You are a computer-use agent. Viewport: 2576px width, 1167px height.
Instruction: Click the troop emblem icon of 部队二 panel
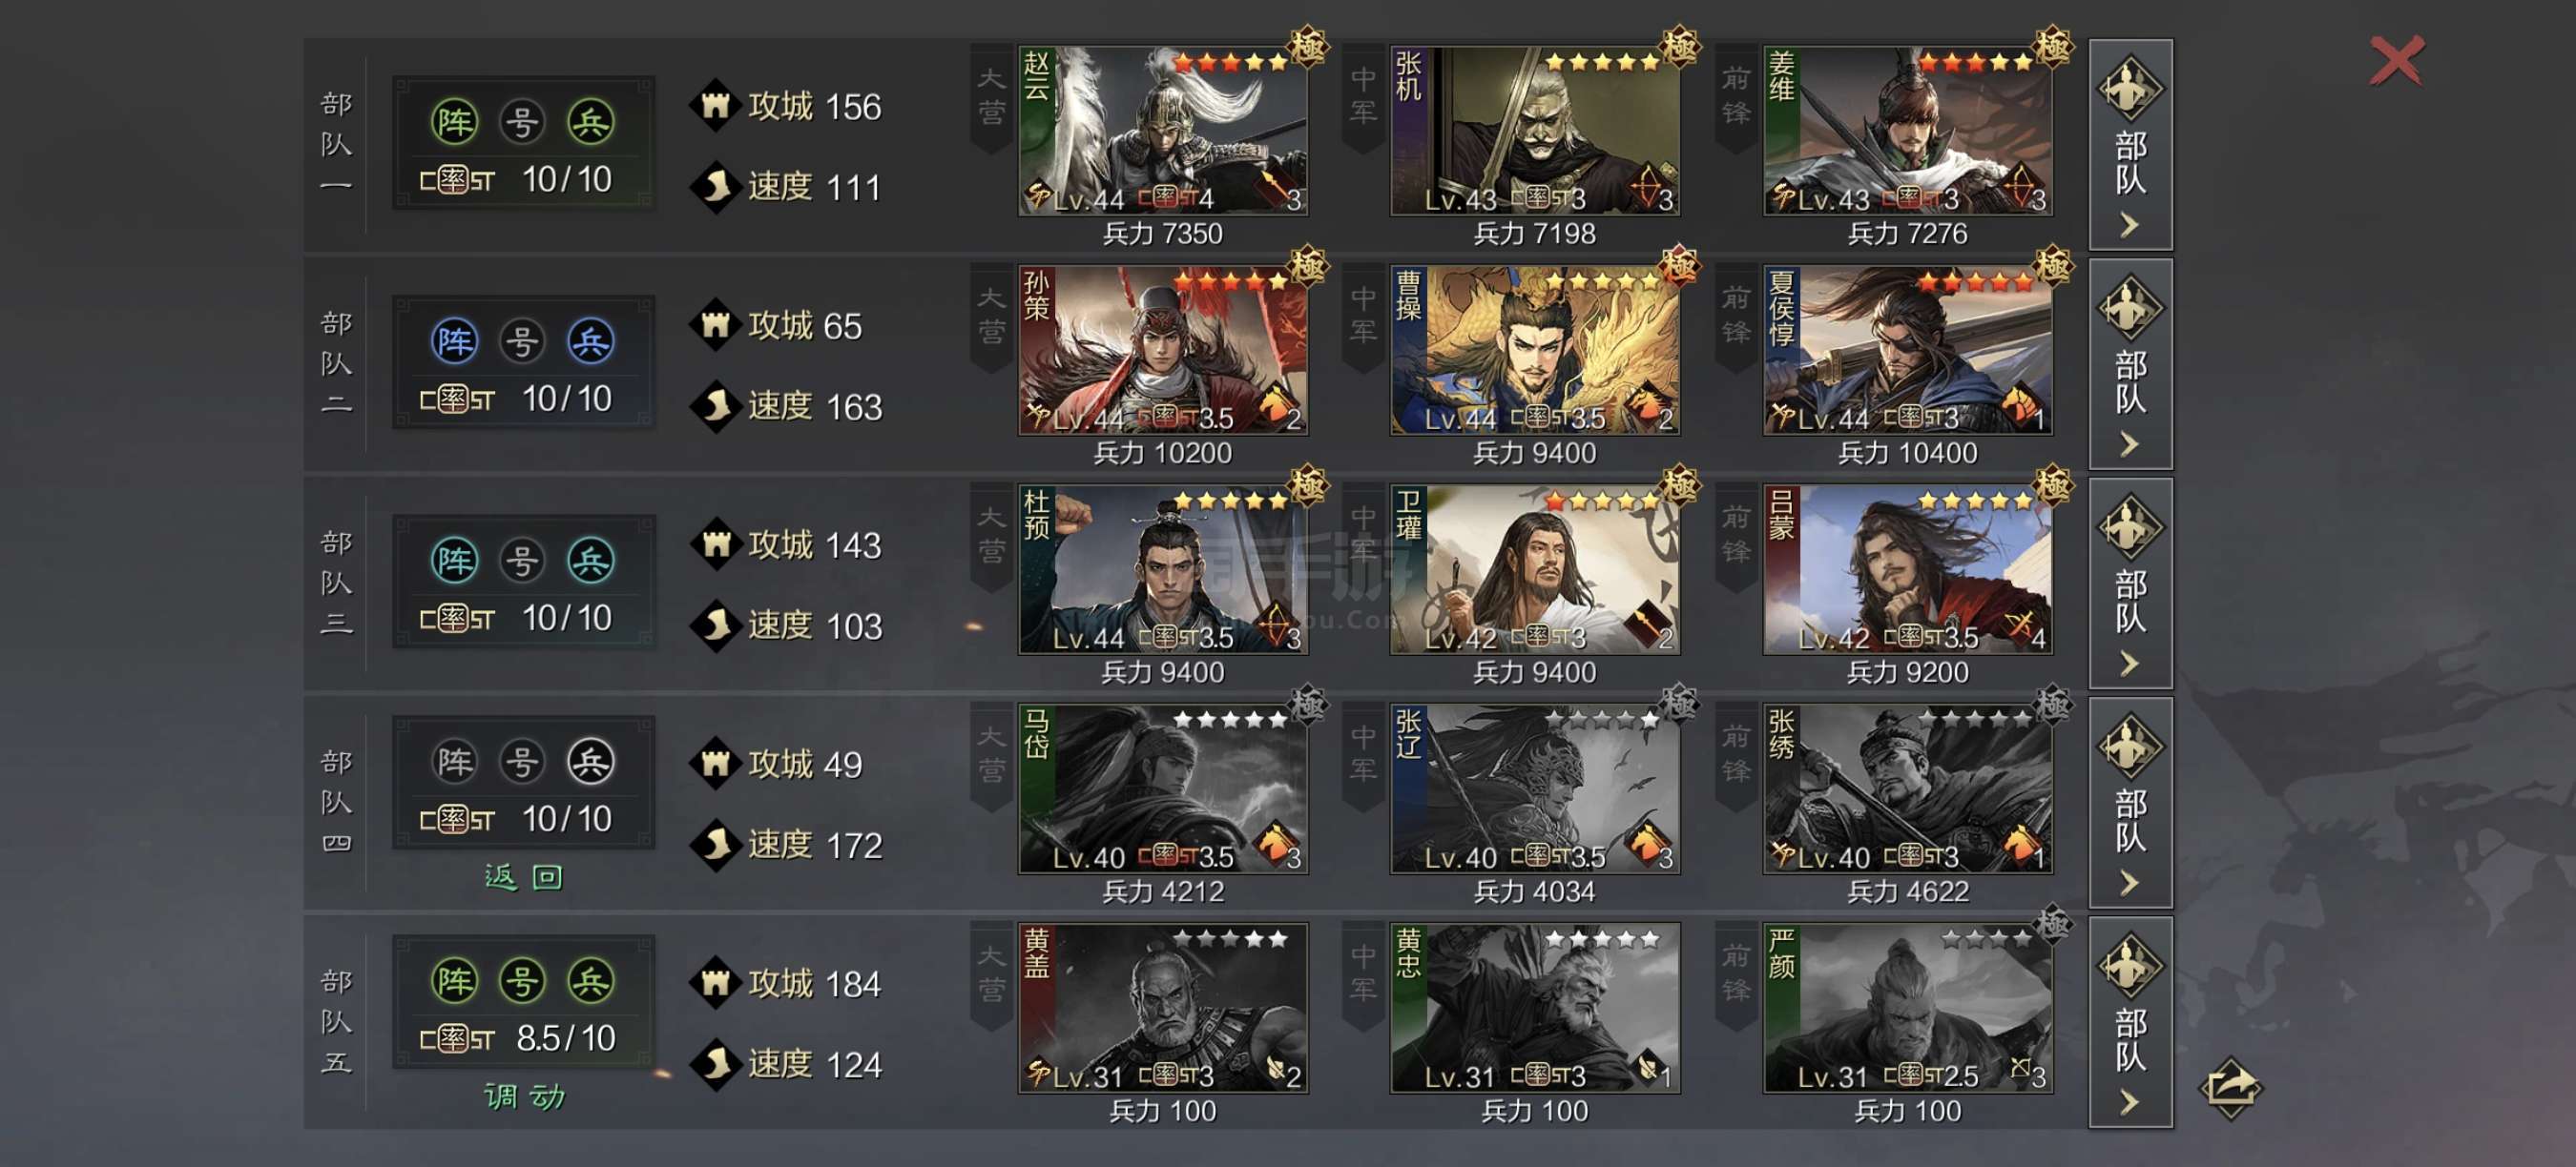point(2130,308)
